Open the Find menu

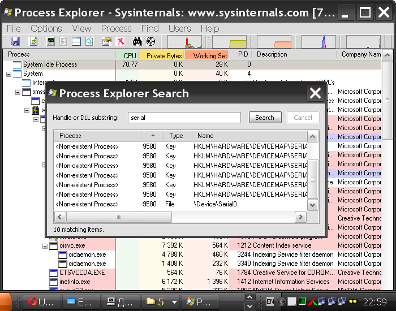point(150,28)
